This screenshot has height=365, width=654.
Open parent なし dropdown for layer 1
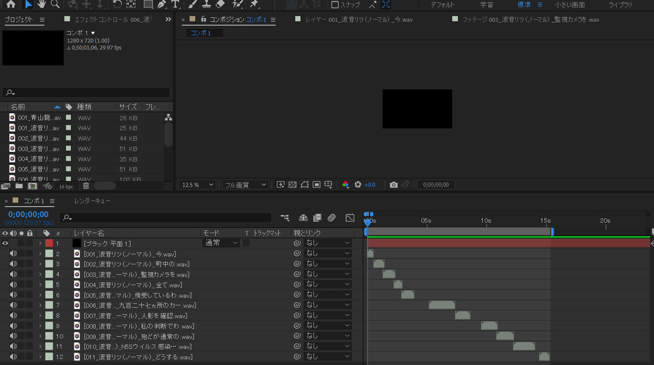coord(327,243)
